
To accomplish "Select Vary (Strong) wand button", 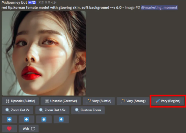I will (133, 101).
